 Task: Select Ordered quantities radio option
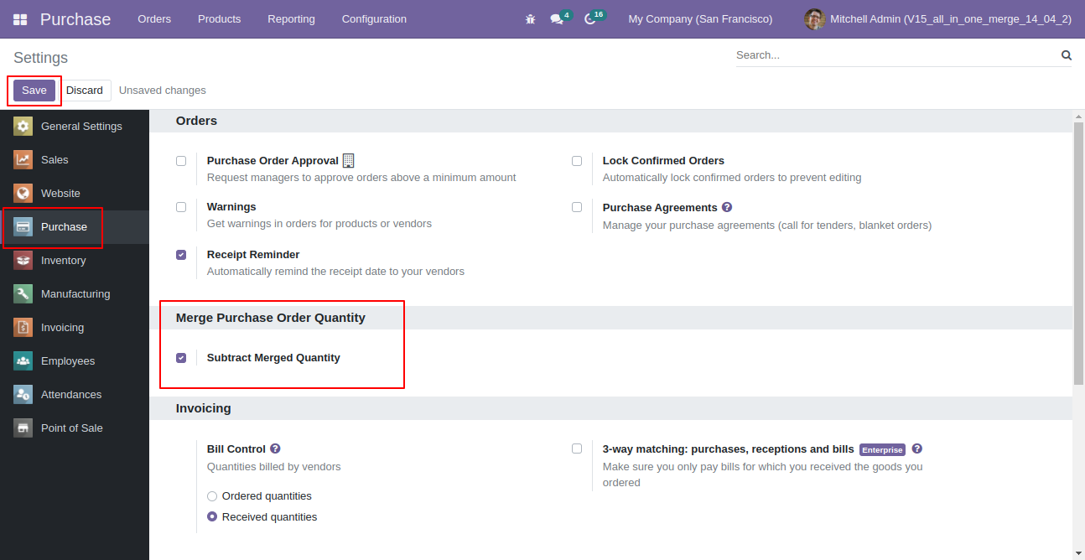tap(212, 496)
